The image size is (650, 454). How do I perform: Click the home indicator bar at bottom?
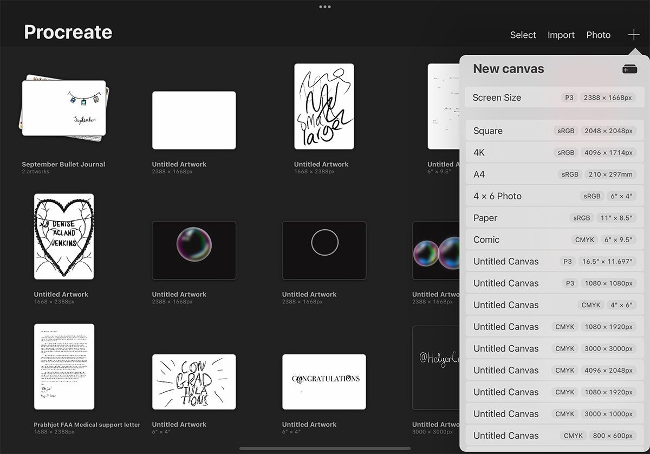click(325, 448)
